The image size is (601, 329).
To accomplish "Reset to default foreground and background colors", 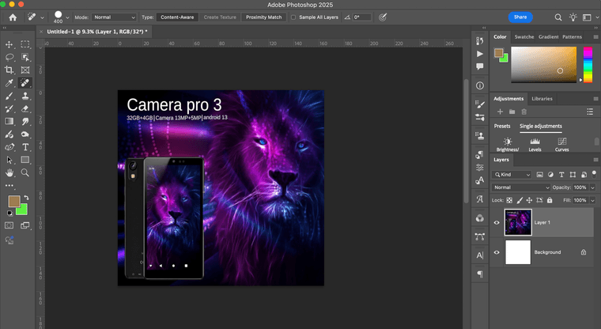I will pos(10,214).
